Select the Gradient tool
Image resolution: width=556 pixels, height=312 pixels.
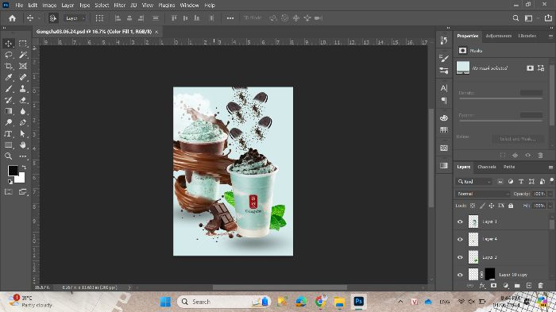9,111
